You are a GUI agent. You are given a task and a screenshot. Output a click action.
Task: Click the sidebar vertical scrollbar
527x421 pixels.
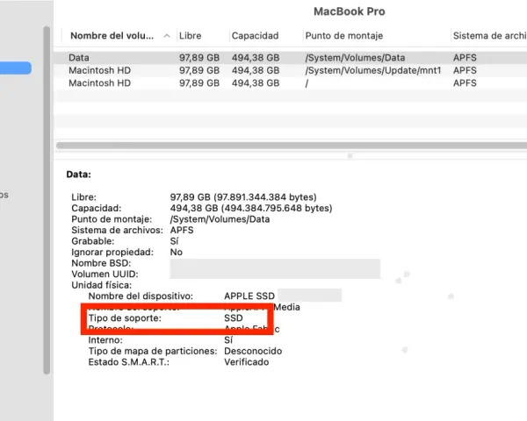47,200
